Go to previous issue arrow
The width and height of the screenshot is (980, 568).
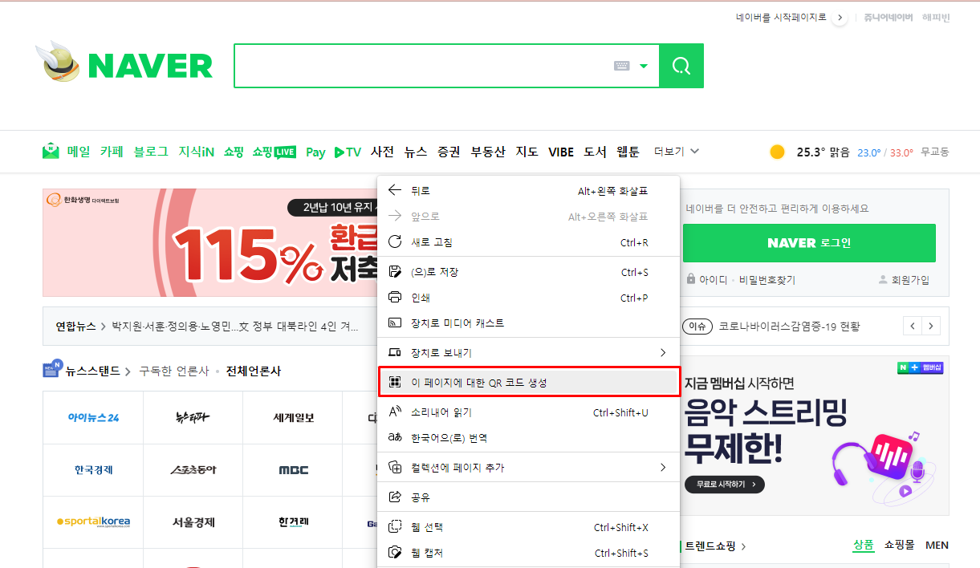click(913, 326)
